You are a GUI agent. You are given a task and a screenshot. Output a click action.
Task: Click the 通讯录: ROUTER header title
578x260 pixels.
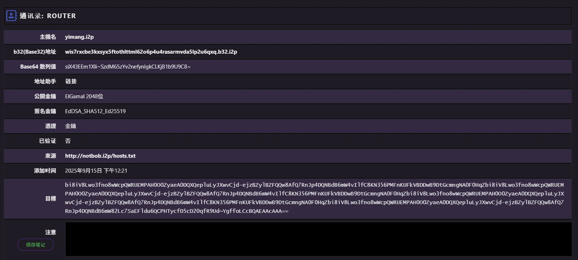pos(48,16)
